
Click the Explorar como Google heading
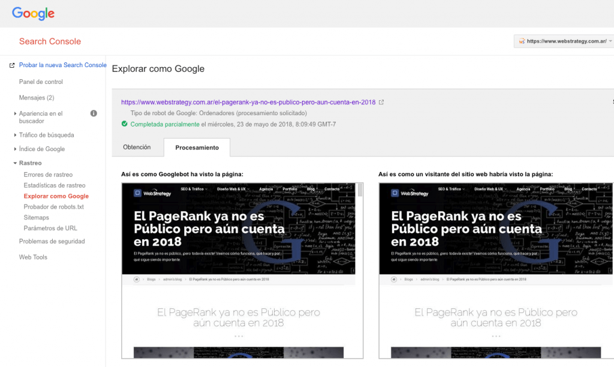tap(158, 69)
